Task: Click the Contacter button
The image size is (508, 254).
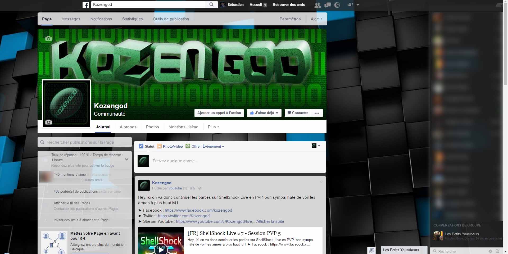Action: point(298,113)
